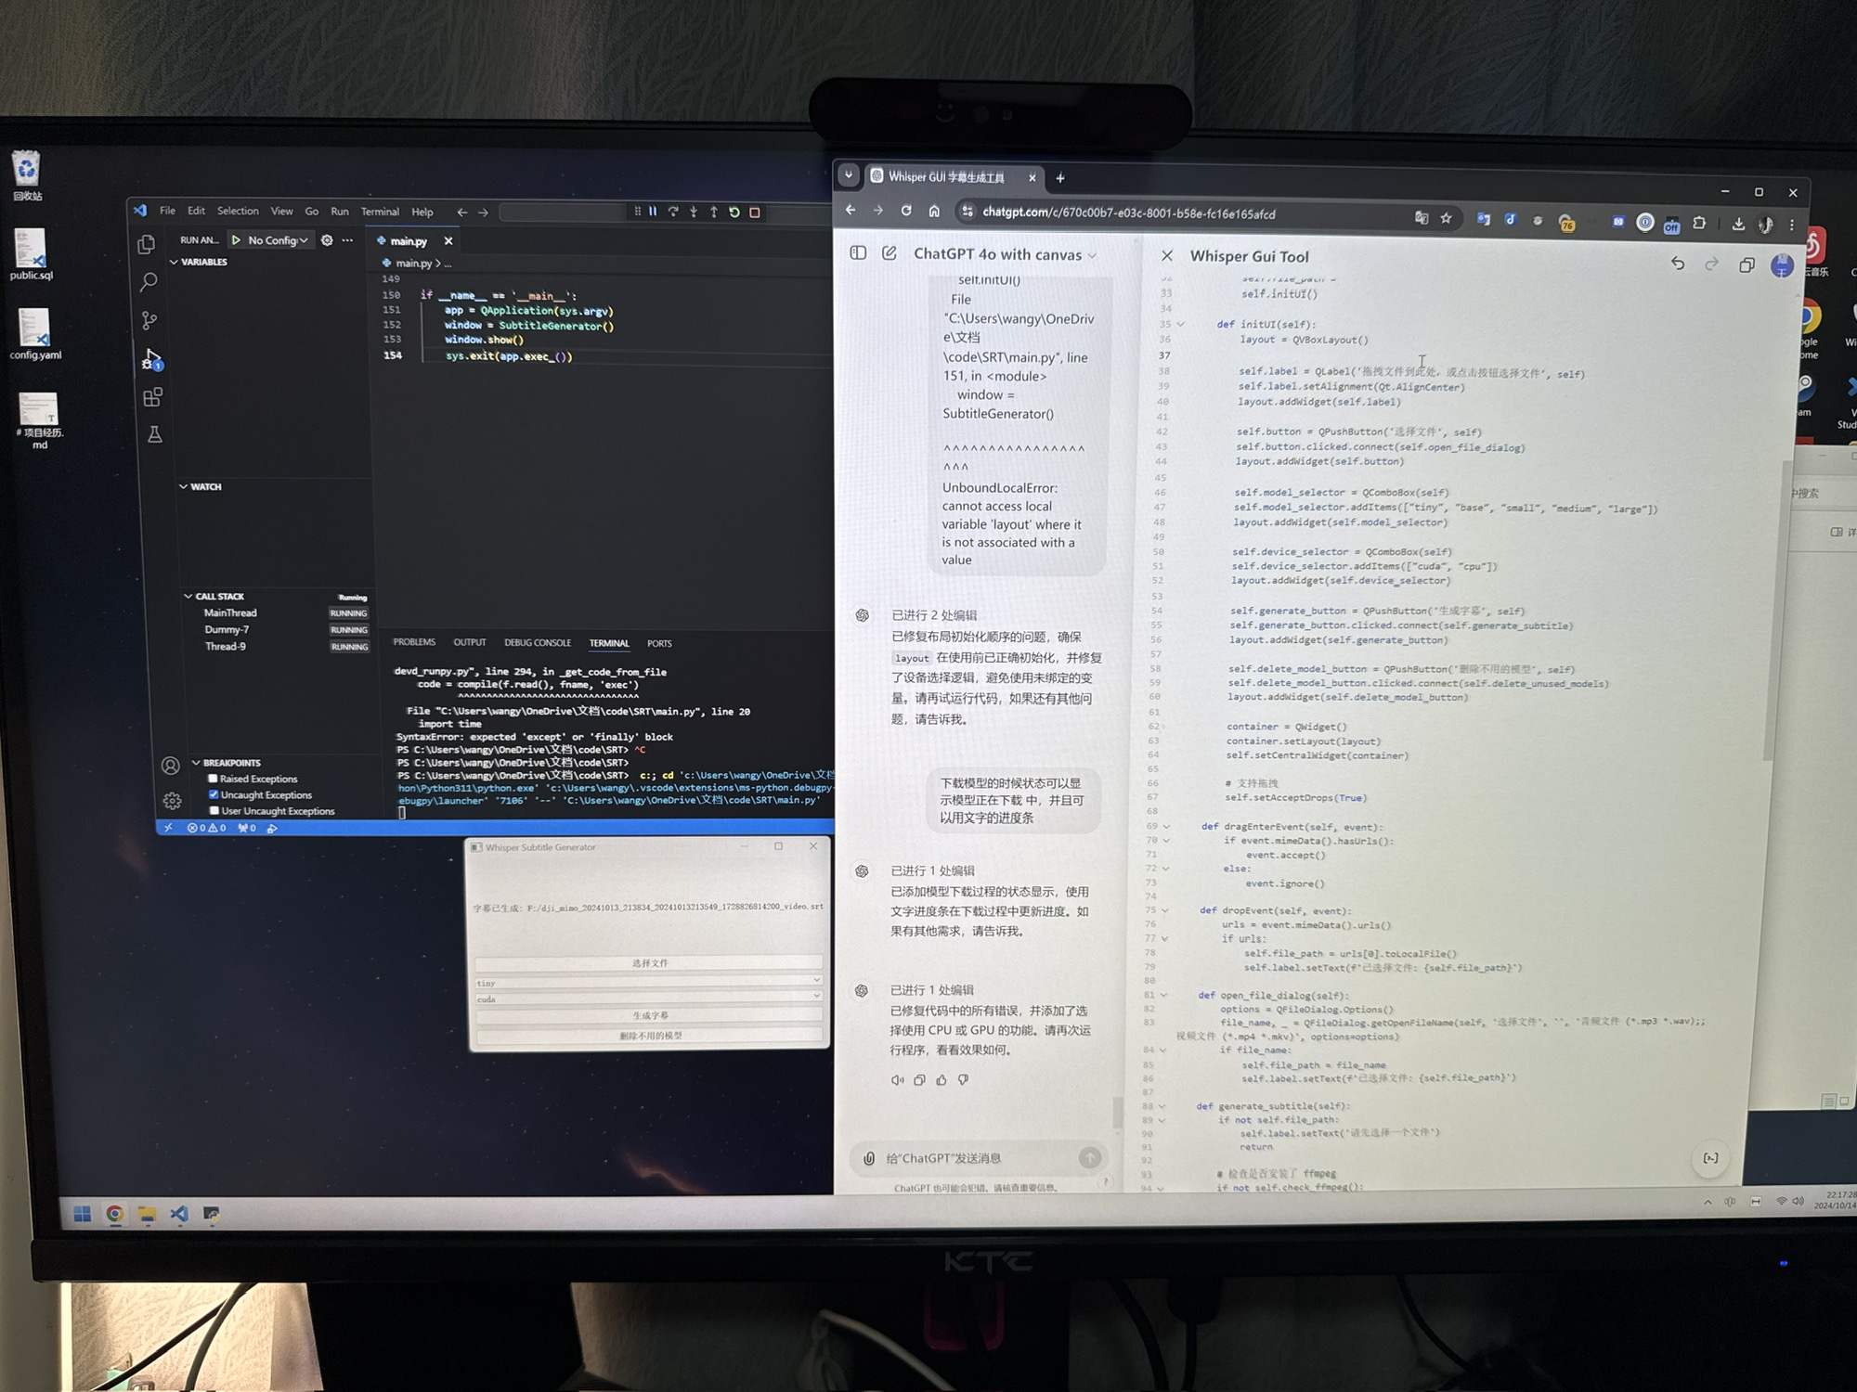Switch to the OUTPUT panel tab

470,642
